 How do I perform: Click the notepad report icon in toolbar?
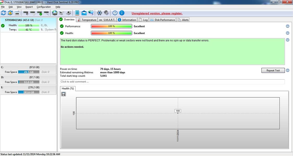point(77,13)
